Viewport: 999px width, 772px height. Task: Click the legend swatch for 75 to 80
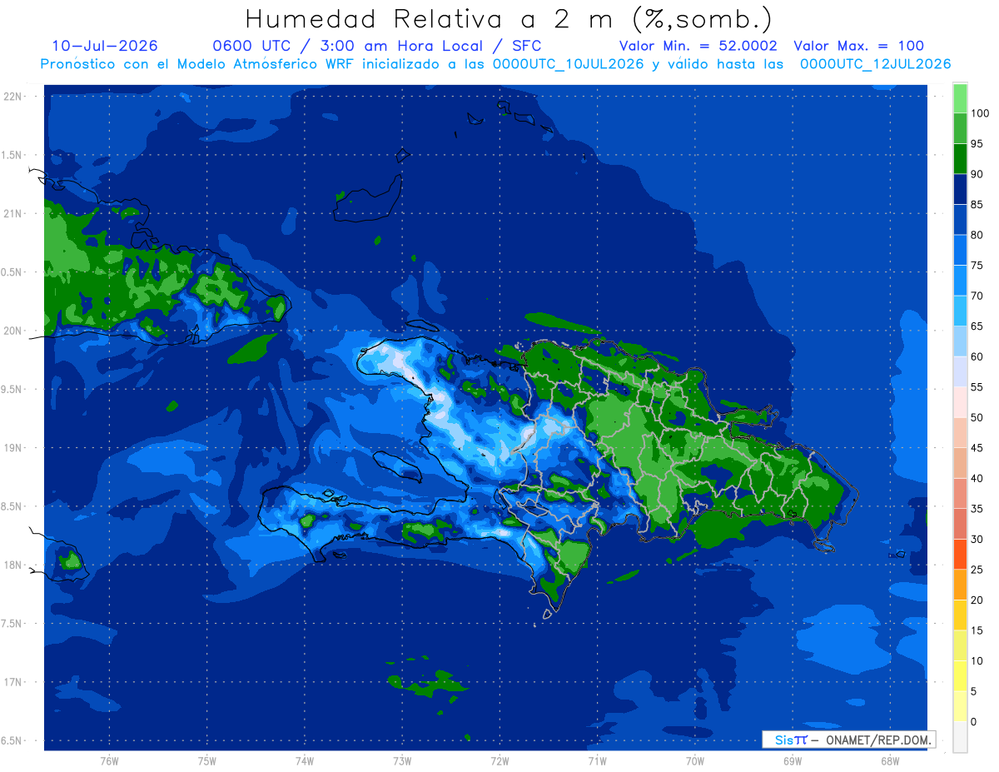(960, 250)
